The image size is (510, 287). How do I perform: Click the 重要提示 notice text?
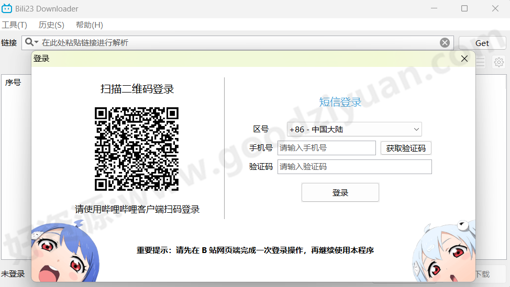pos(256,250)
